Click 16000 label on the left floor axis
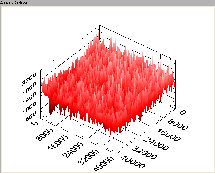The width and height of the screenshot is (215, 173). 58,142
